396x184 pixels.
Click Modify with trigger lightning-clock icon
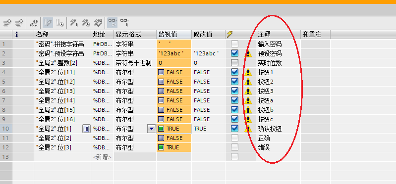click(86, 23)
